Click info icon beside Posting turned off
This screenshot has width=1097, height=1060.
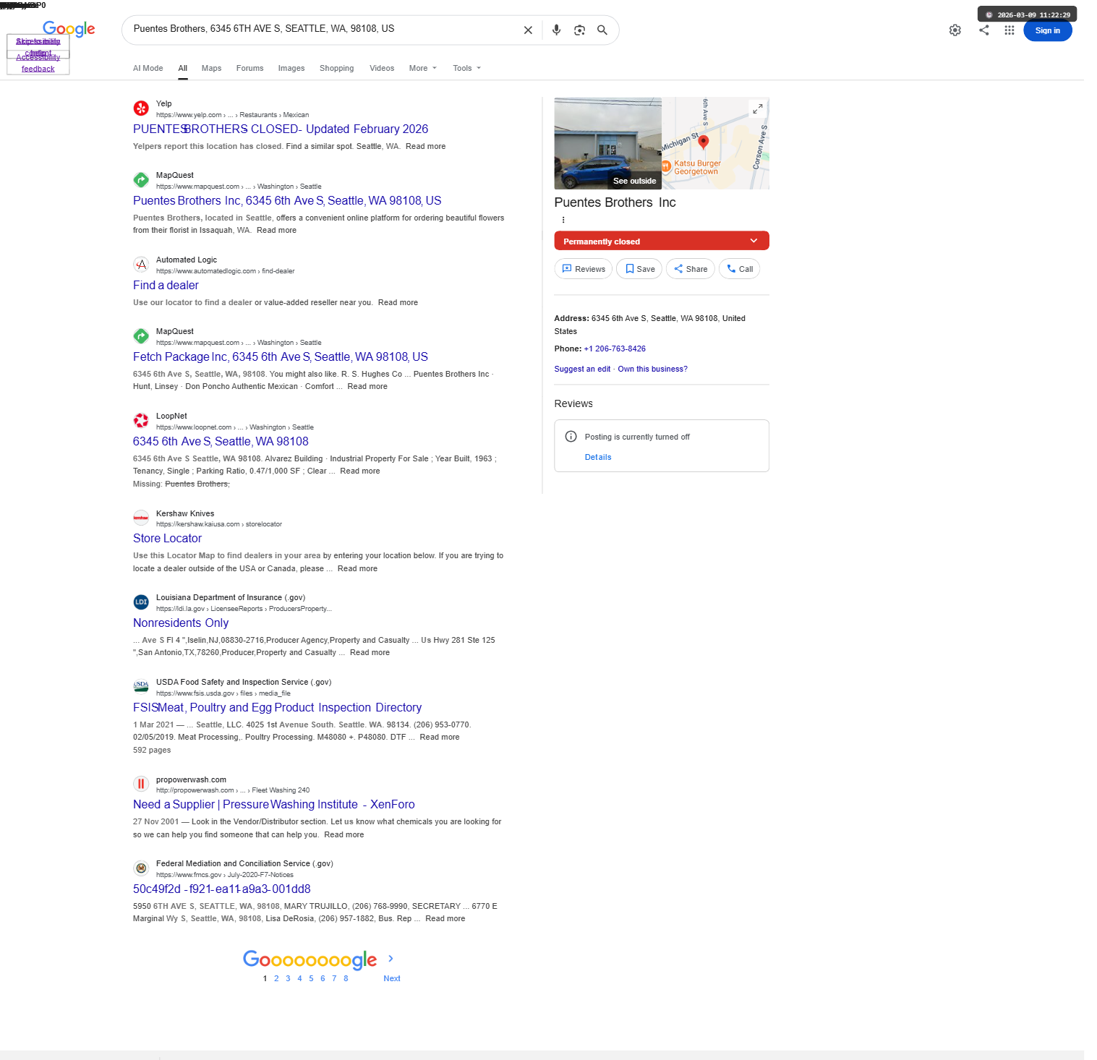[571, 437]
